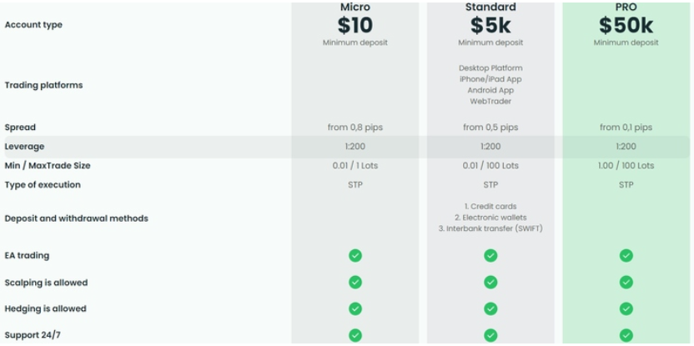
Task: Click PRO hedging allowed checkmark icon
Action: pyautogui.click(x=626, y=308)
